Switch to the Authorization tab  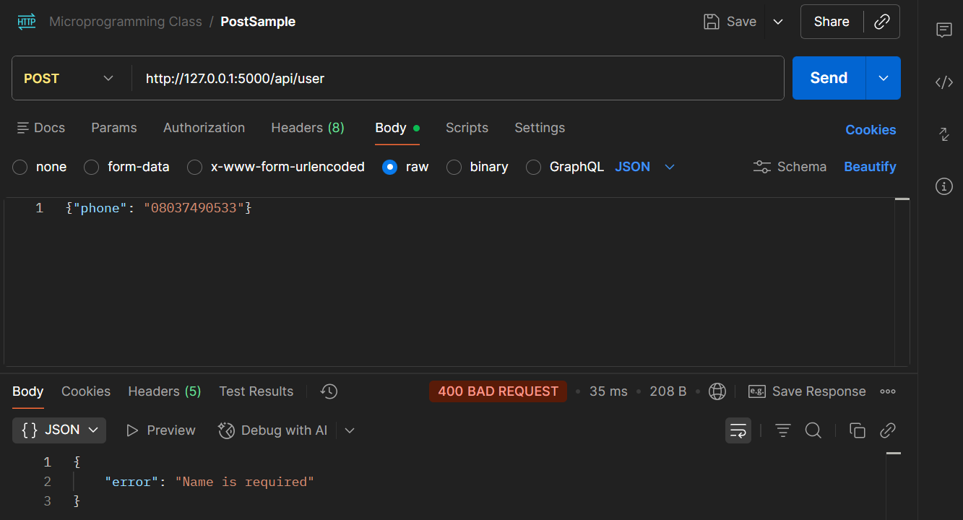pyautogui.click(x=204, y=128)
